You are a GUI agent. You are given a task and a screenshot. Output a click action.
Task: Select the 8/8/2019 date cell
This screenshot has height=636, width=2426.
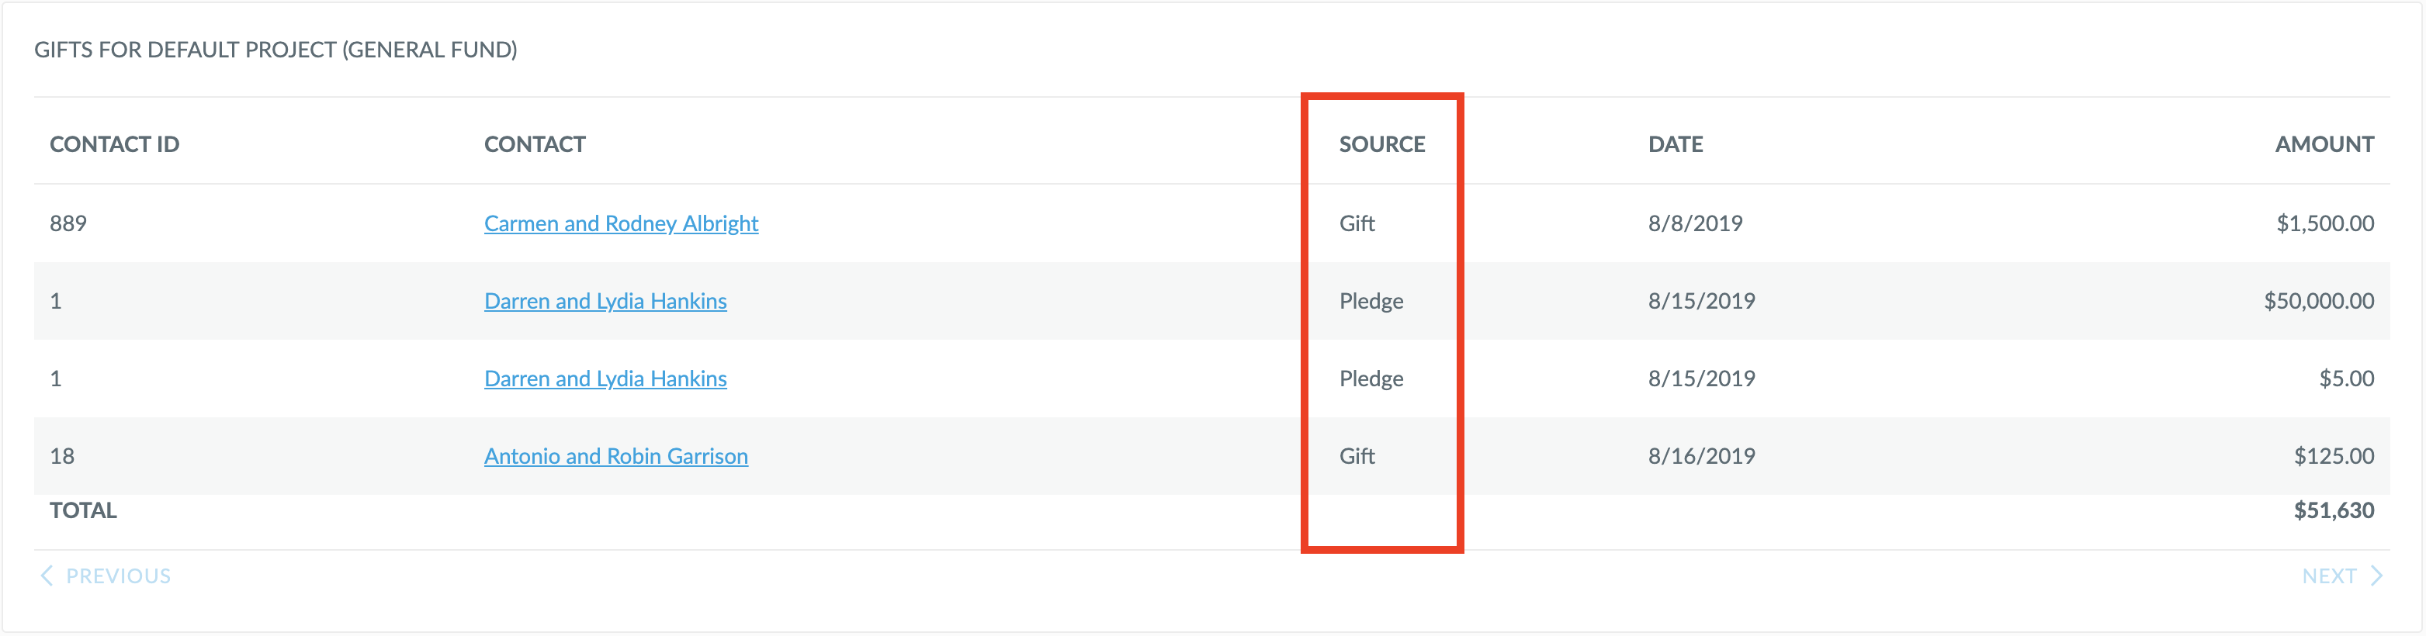(1695, 223)
